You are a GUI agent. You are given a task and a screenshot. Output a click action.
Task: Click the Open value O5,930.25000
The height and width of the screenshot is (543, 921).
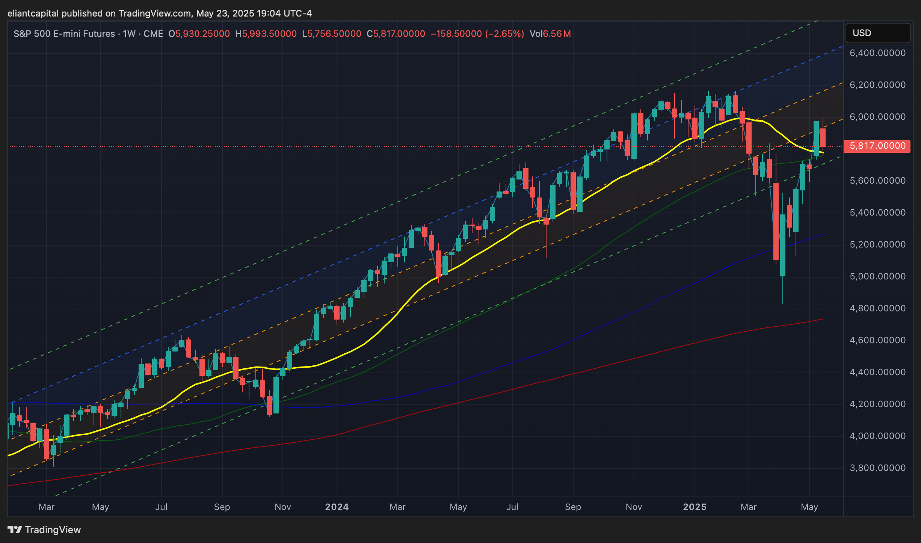[x=199, y=34]
